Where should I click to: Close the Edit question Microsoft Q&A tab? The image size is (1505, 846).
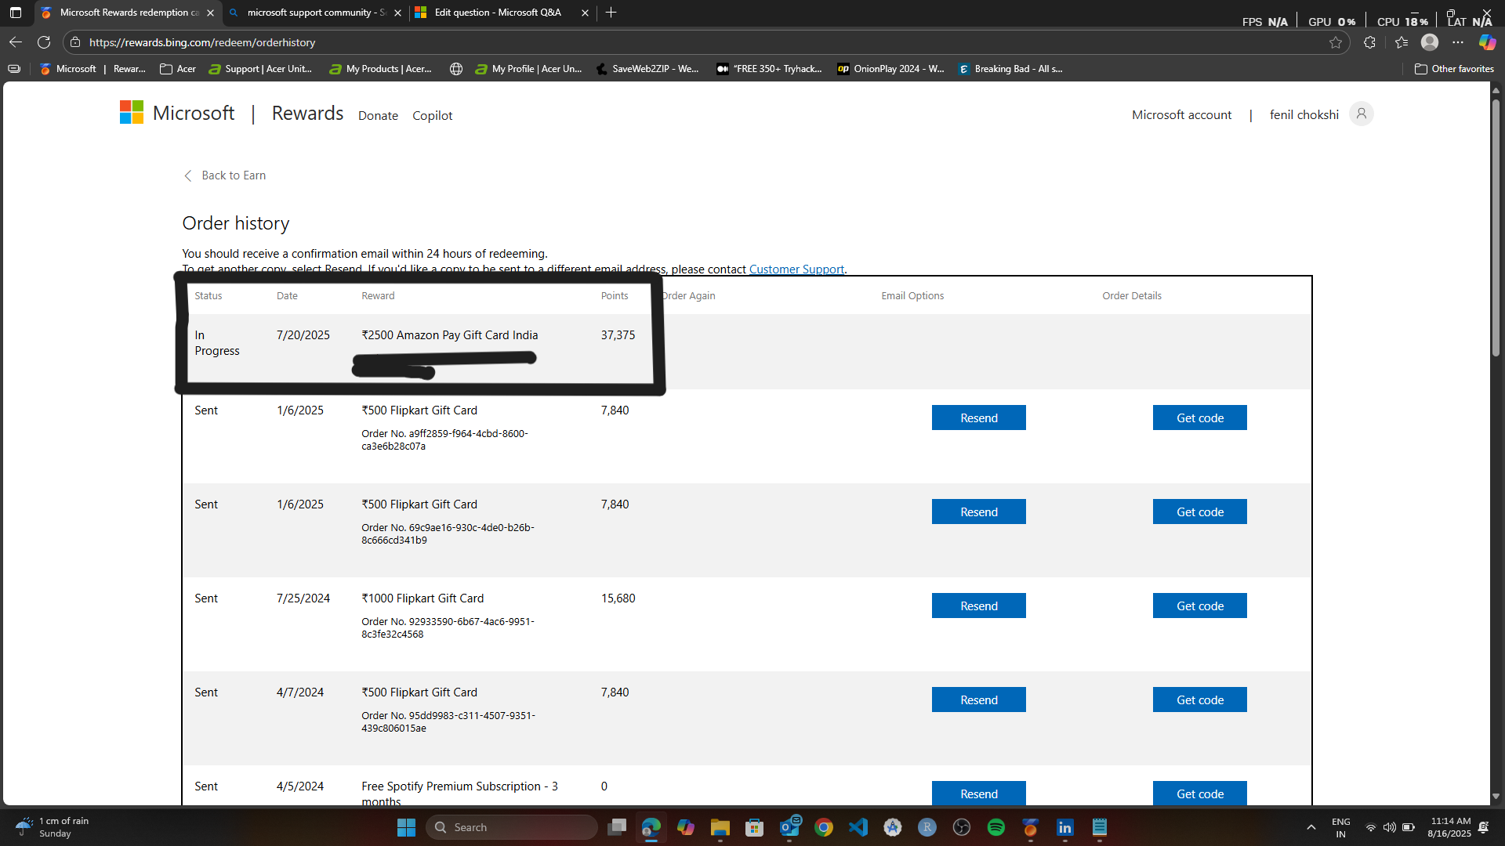(585, 13)
